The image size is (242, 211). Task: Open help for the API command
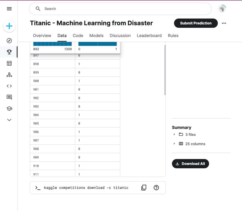tap(156, 188)
